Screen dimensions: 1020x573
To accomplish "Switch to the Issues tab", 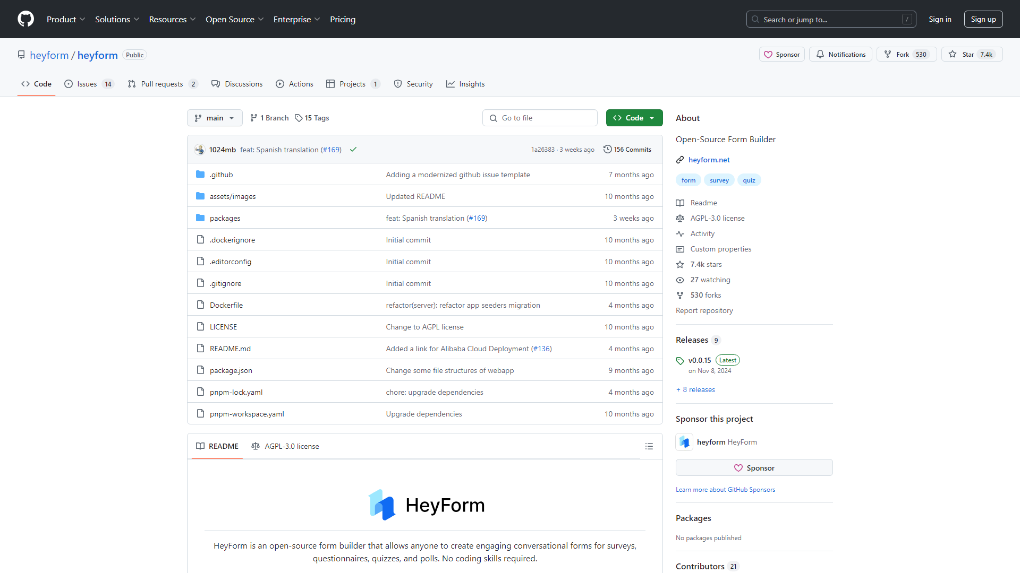I will pos(89,84).
